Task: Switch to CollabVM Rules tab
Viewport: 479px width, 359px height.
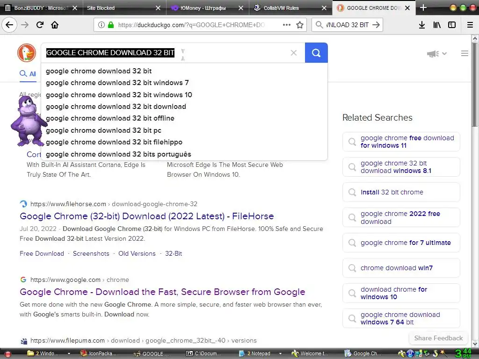Action: (281, 8)
